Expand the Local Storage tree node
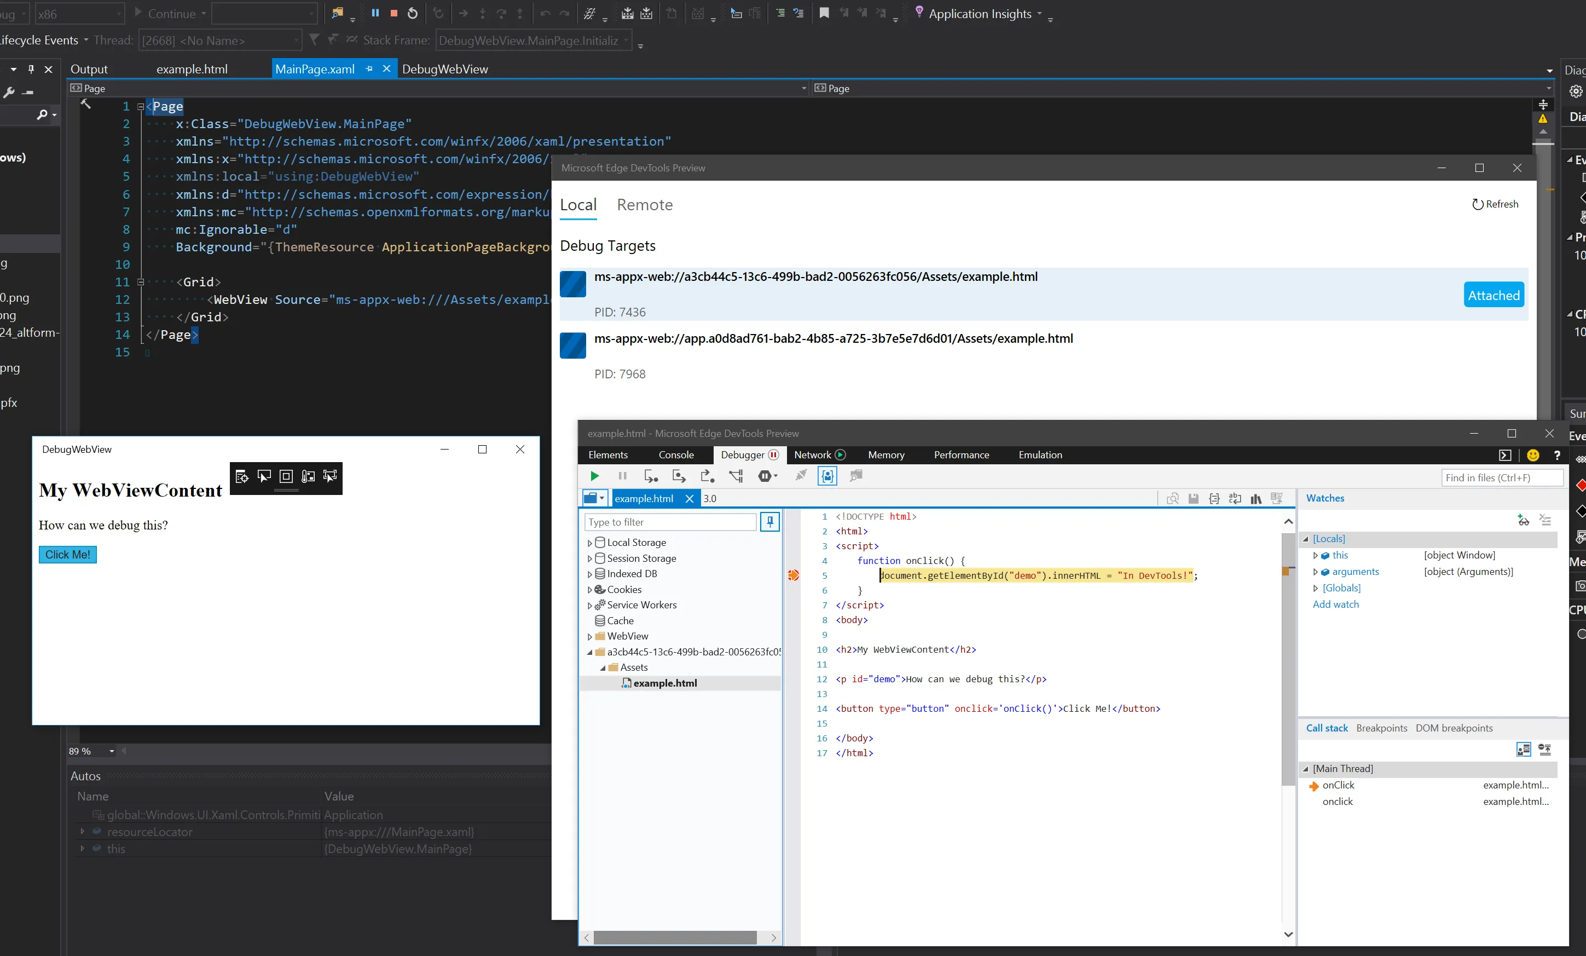 click(589, 543)
